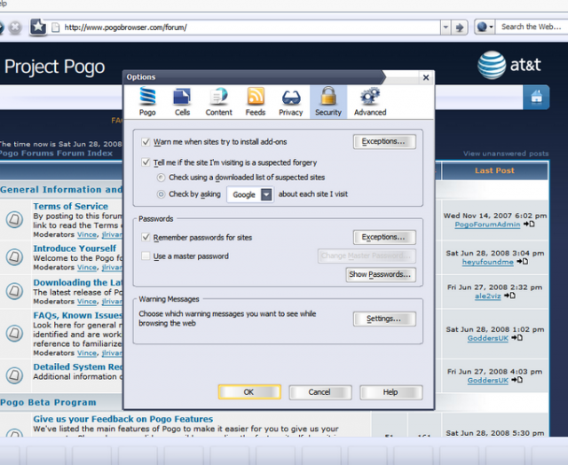This screenshot has width=568, height=465.
Task: Open passwords Exceptions button
Action: click(x=384, y=237)
